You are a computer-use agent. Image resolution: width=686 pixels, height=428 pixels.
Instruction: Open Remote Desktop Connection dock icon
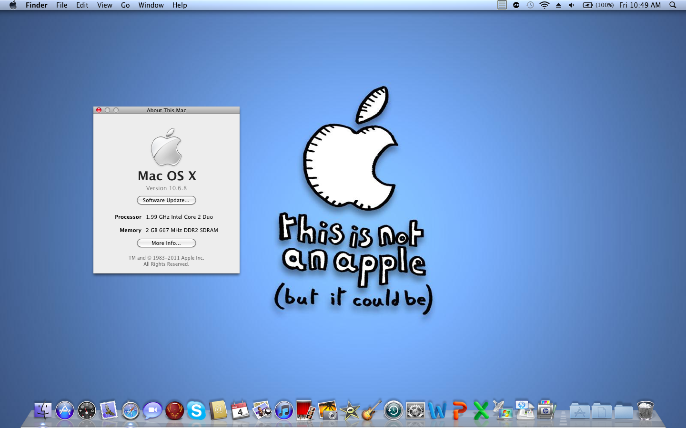(x=503, y=410)
